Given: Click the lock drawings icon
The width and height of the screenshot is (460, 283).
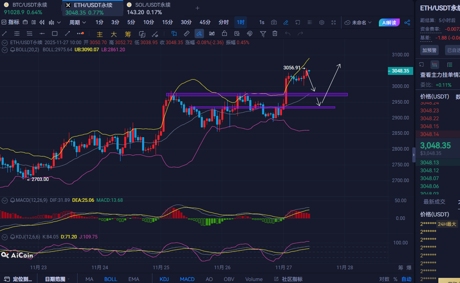Looking at the screenshot, I should pos(224,34).
